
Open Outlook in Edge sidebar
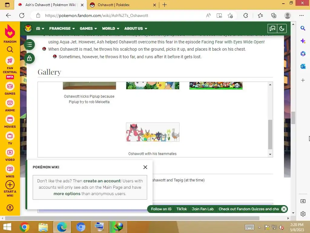click(303, 66)
